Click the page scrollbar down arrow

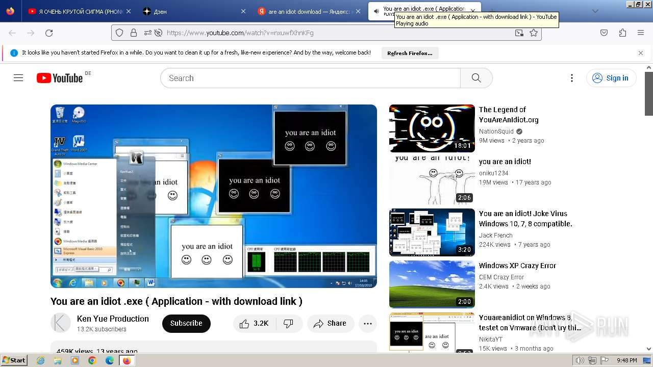pos(649,349)
